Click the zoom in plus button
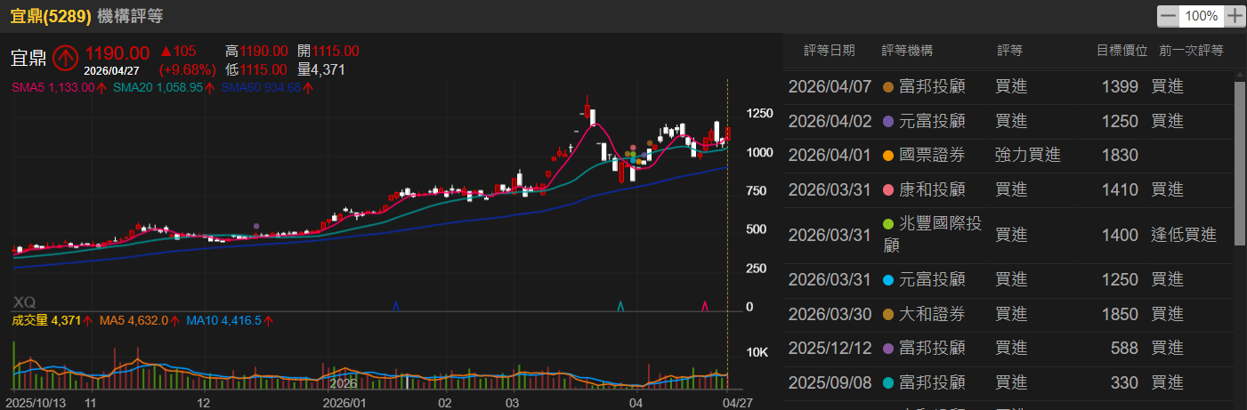1247x410 pixels. click(1235, 16)
